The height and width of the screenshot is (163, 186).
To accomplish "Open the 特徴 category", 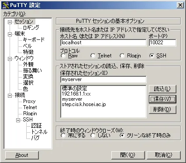I will click(x=28, y=52).
